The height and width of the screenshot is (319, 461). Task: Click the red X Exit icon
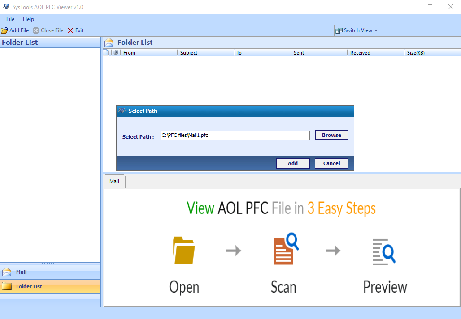(70, 30)
